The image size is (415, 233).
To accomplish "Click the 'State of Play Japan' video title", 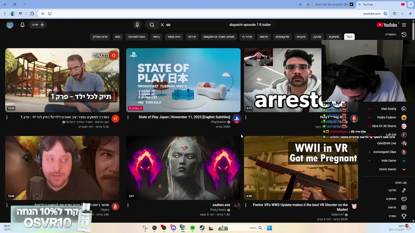I will [x=184, y=117].
